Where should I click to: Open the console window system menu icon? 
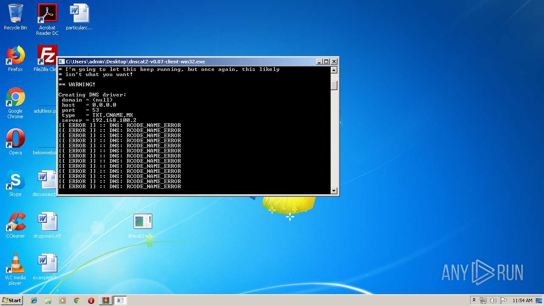[x=62, y=62]
